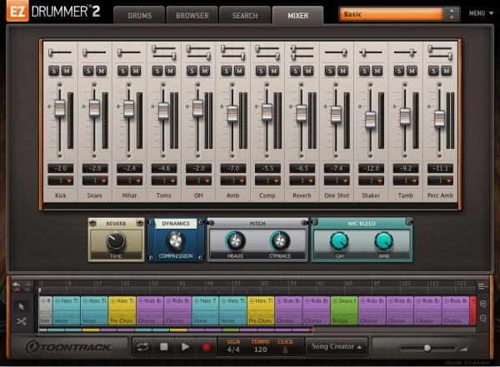Open the Basic preset dropdown
This screenshot has height=367, width=500.
click(392, 14)
